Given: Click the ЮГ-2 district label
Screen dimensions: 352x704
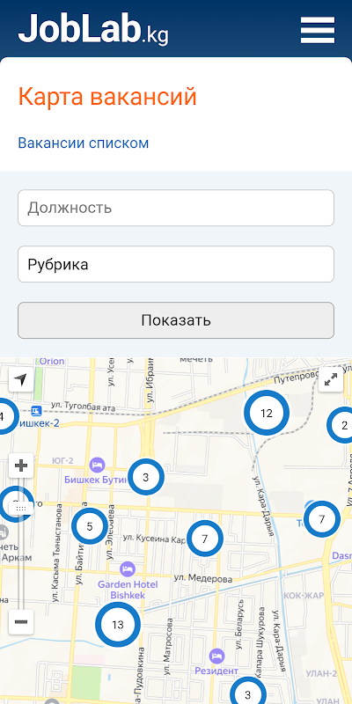Looking at the screenshot, I should 62,460.
